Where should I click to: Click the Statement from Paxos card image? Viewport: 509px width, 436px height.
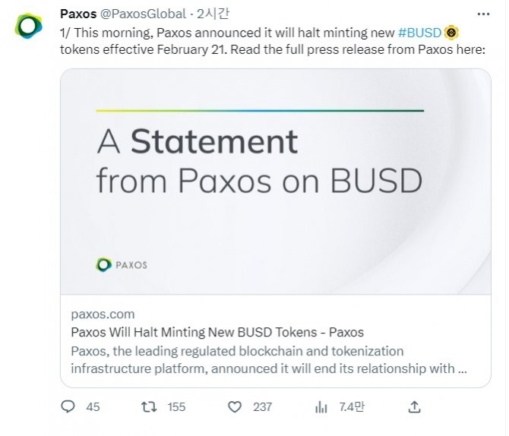pyautogui.click(x=275, y=181)
